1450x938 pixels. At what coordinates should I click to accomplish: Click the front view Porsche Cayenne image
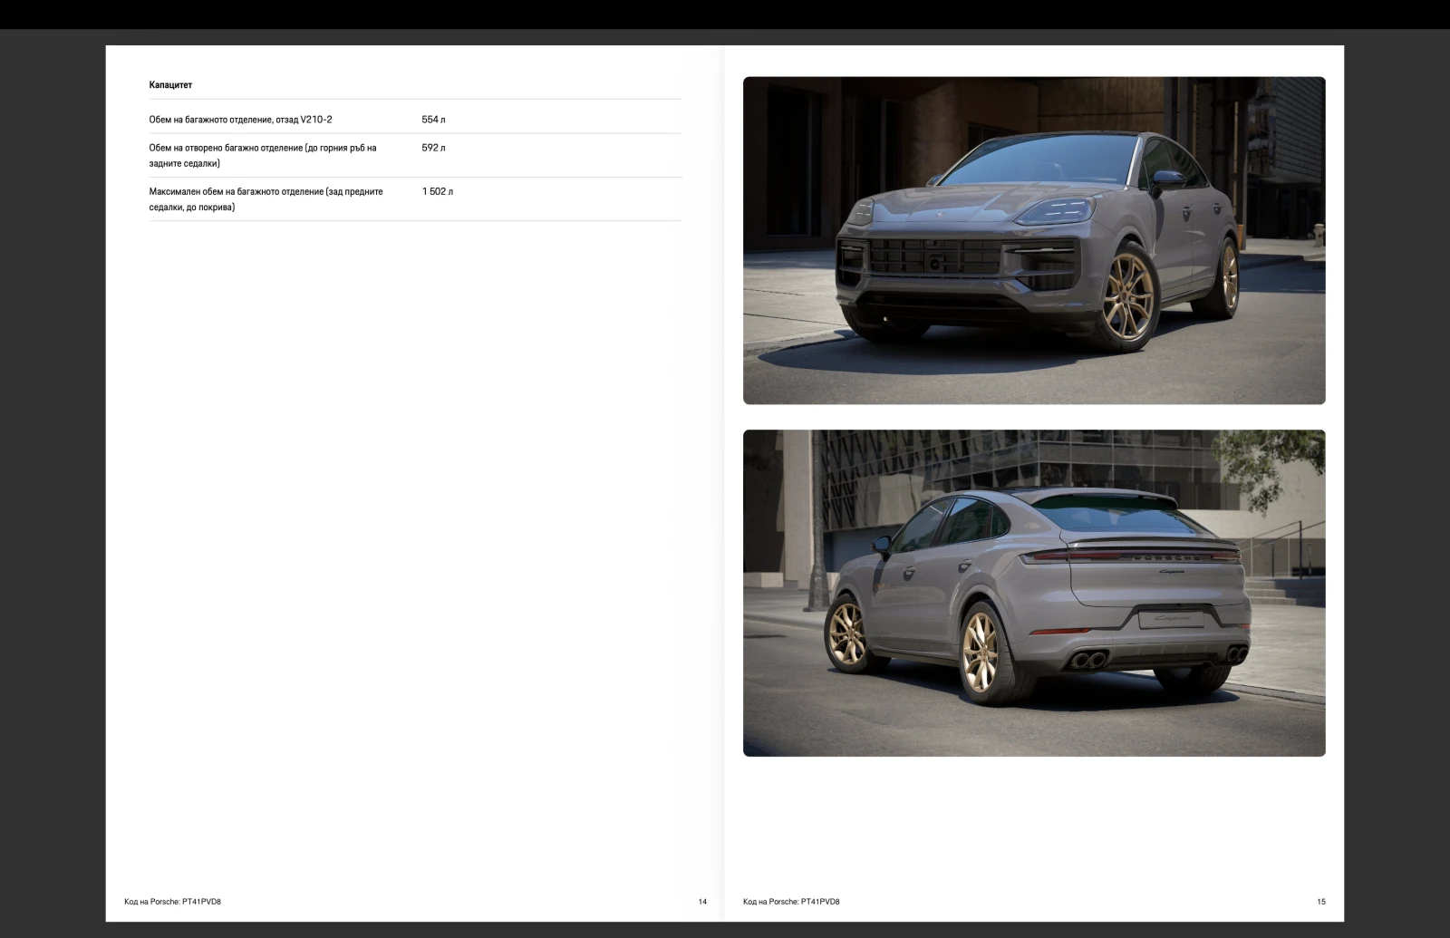pyautogui.click(x=1034, y=240)
